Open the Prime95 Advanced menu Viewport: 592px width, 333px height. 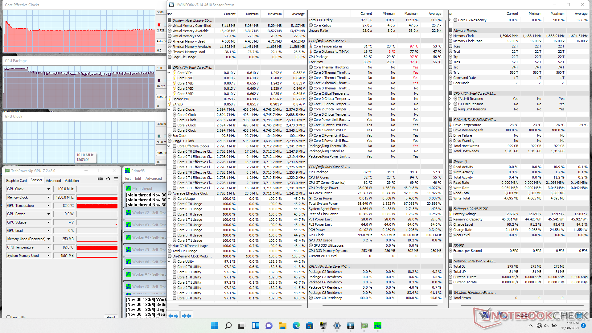point(154,179)
